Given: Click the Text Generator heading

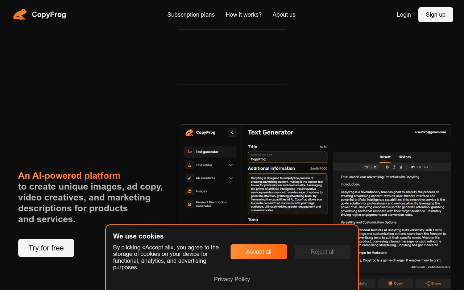Looking at the screenshot, I should coord(271,132).
